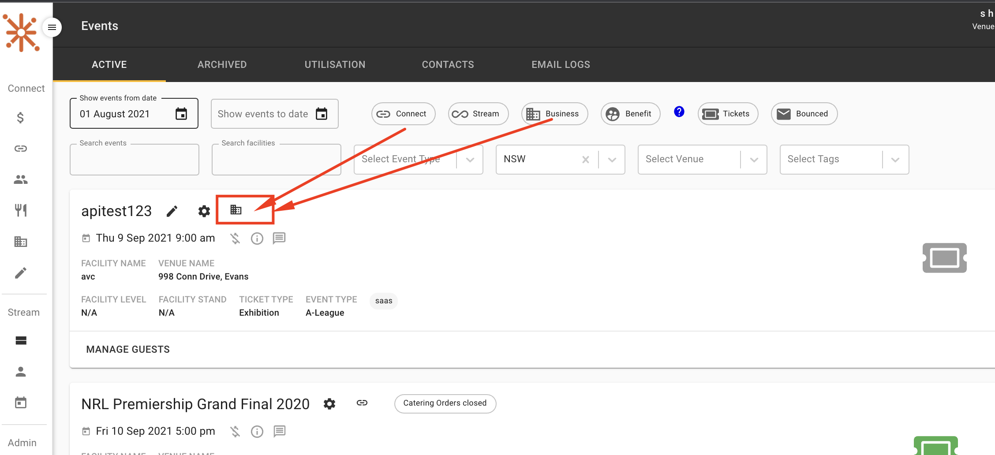
Task: Edit apitest123 event with pencil icon
Action: 172,211
